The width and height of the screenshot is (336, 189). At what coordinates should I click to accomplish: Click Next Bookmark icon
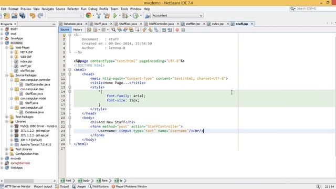[x=151, y=30]
